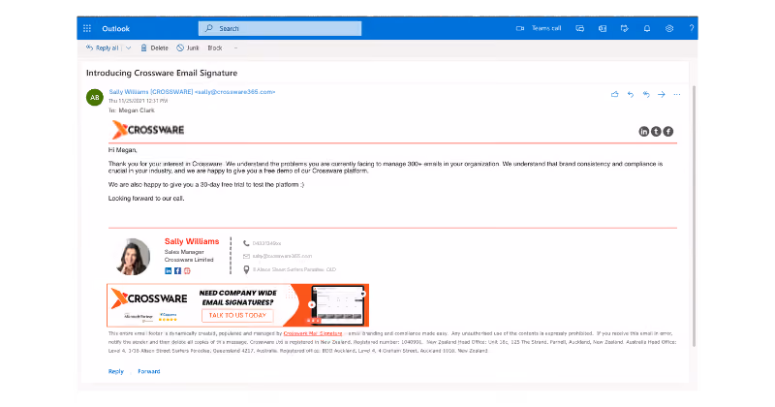
Task: Click Forward link at the bottom
Action: (x=149, y=371)
